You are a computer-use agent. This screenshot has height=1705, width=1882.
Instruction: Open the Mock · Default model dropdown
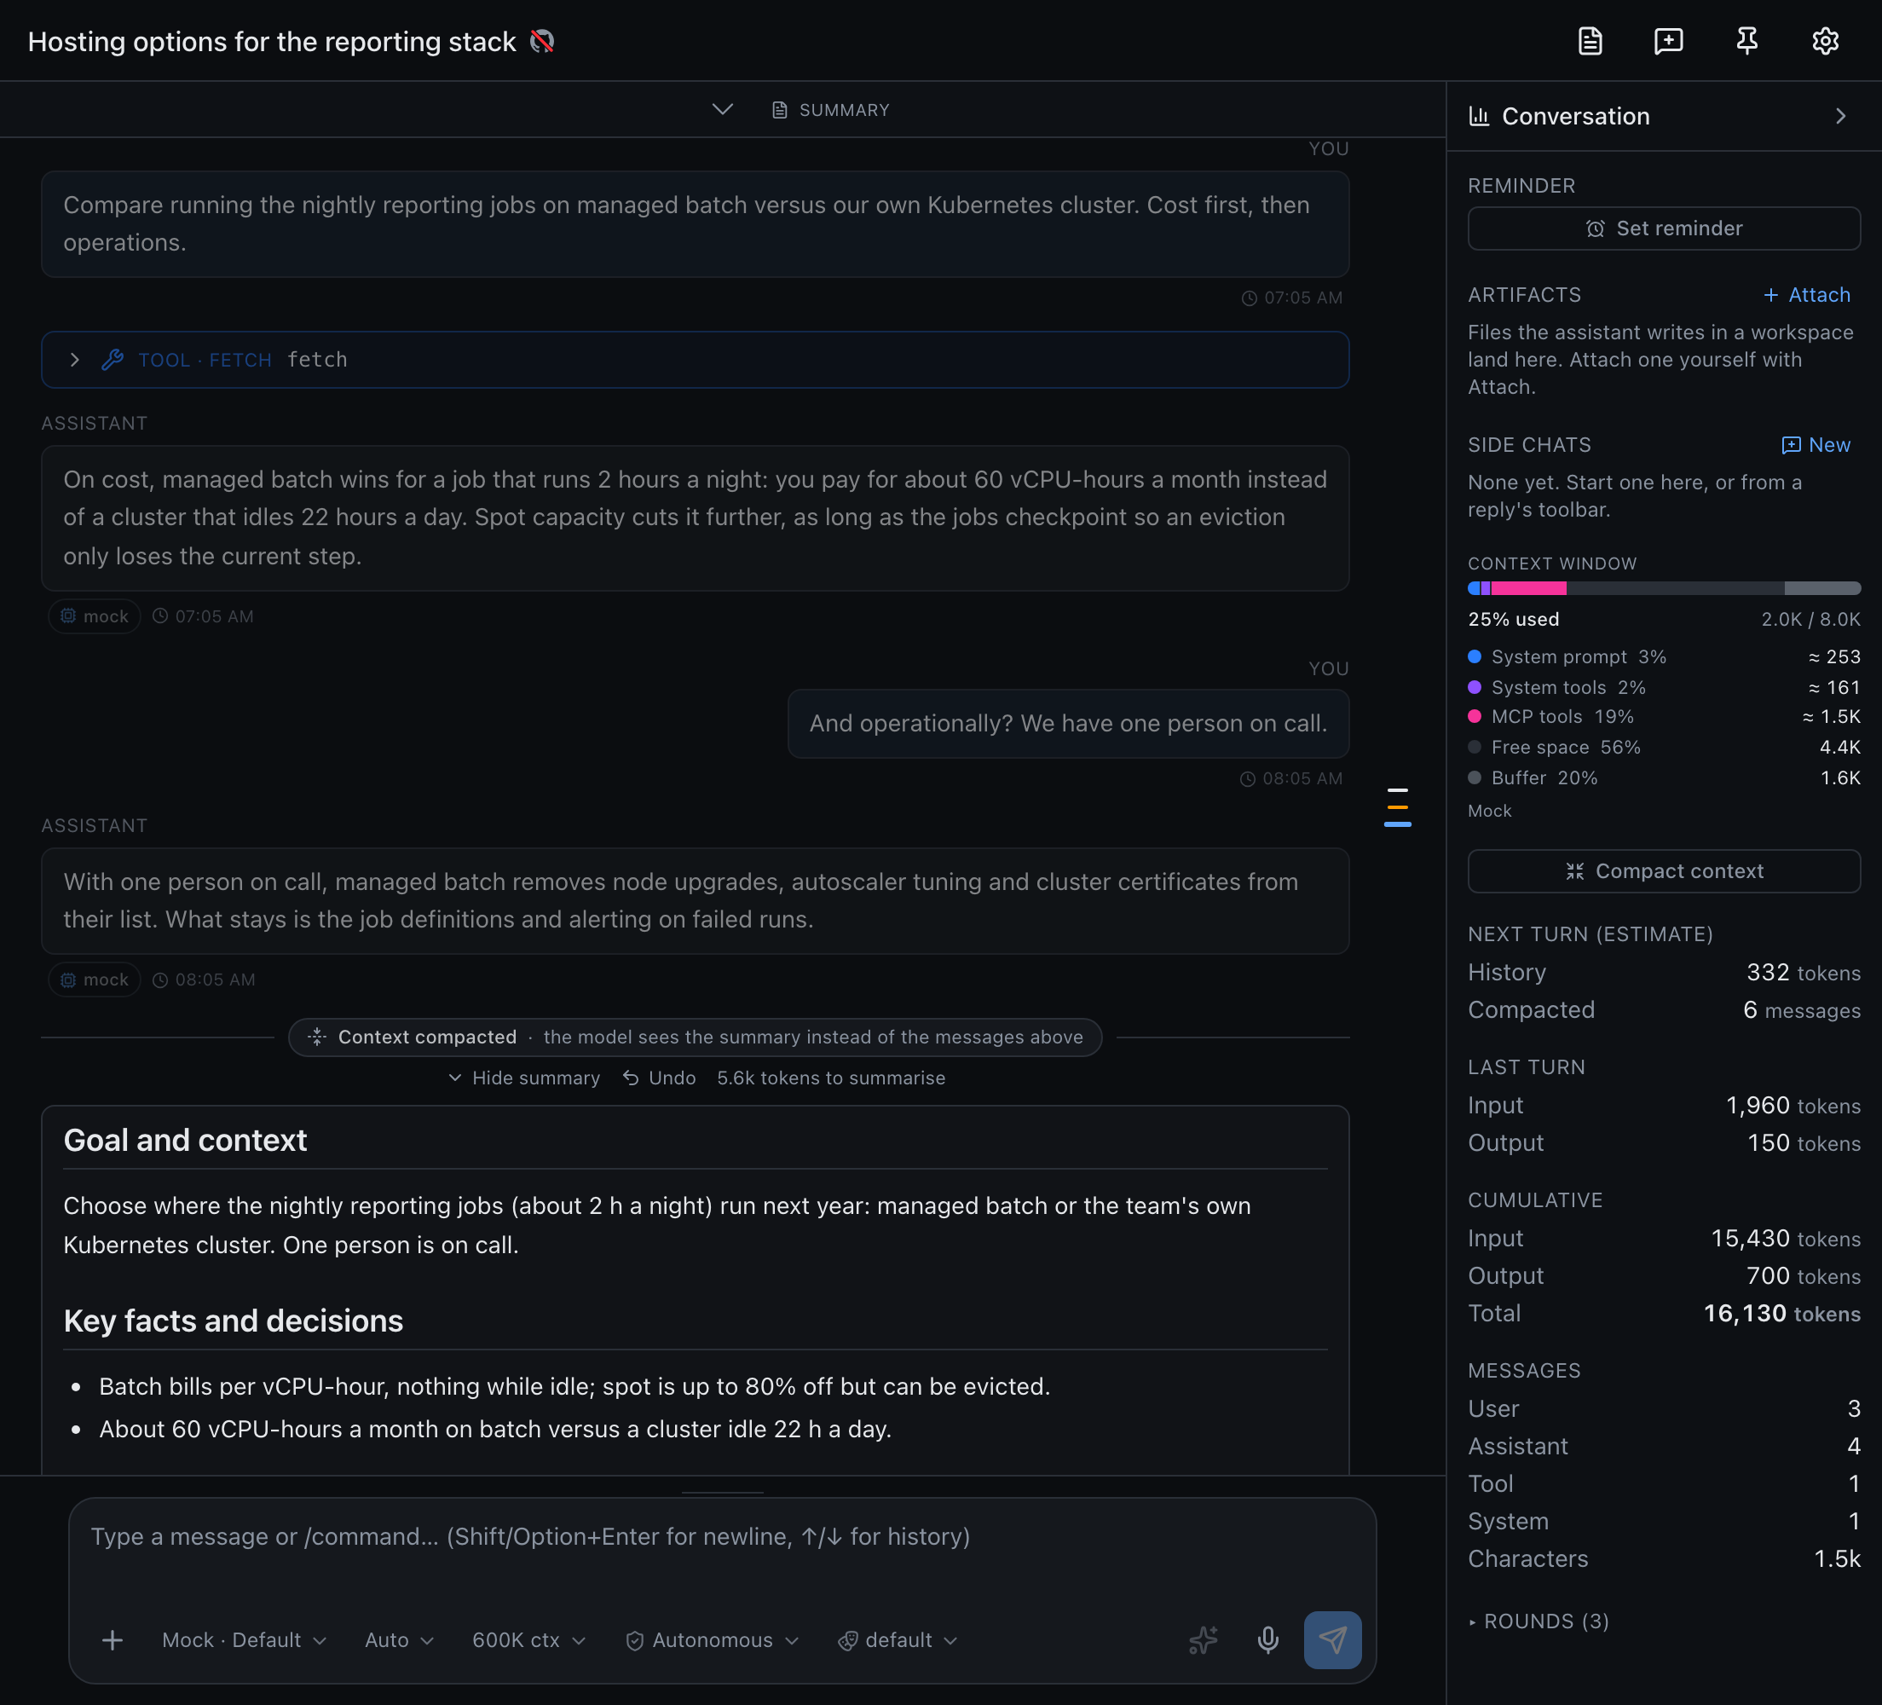[244, 1639]
